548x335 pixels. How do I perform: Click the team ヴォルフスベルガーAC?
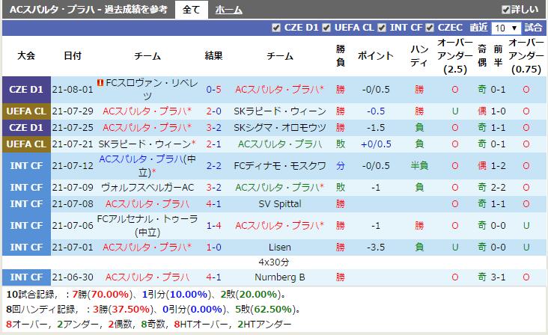[x=147, y=188]
